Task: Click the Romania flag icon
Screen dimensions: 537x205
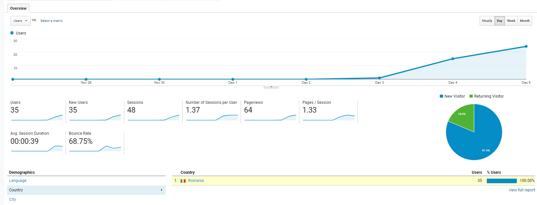Action: click(x=183, y=181)
